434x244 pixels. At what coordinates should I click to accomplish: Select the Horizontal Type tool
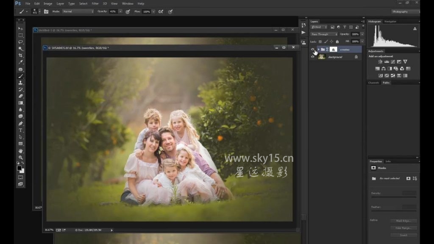click(x=20, y=130)
